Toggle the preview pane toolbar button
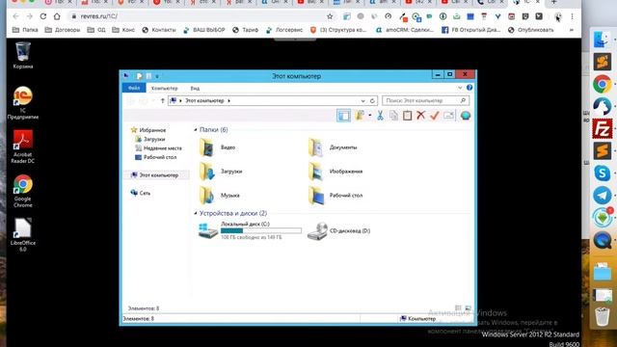 pos(343,116)
